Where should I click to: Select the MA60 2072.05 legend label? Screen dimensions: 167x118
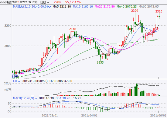(148, 7)
